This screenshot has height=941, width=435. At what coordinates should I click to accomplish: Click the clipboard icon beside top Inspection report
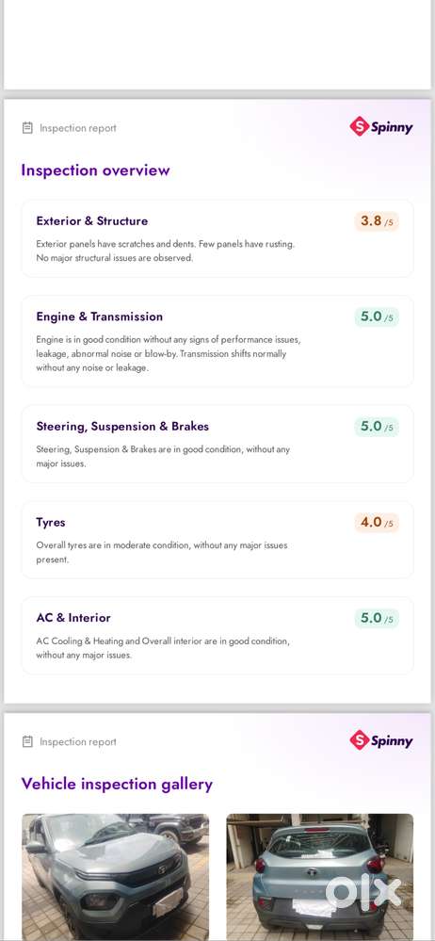(x=27, y=128)
